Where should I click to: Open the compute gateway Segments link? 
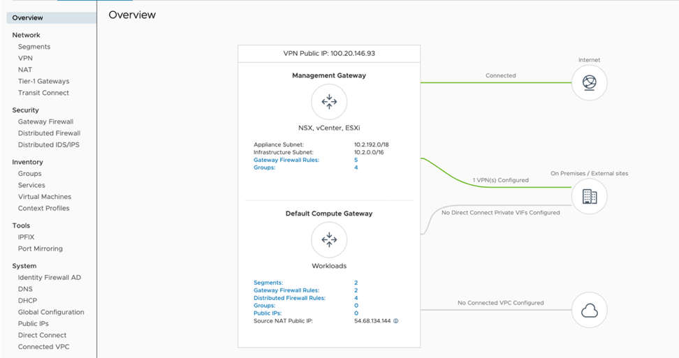[268, 283]
